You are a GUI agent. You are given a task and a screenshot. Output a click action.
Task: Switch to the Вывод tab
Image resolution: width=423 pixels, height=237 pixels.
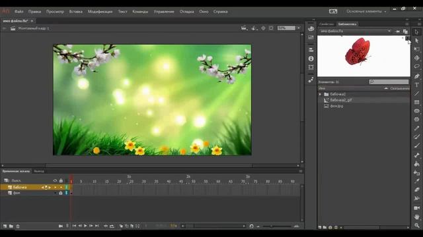point(39,171)
